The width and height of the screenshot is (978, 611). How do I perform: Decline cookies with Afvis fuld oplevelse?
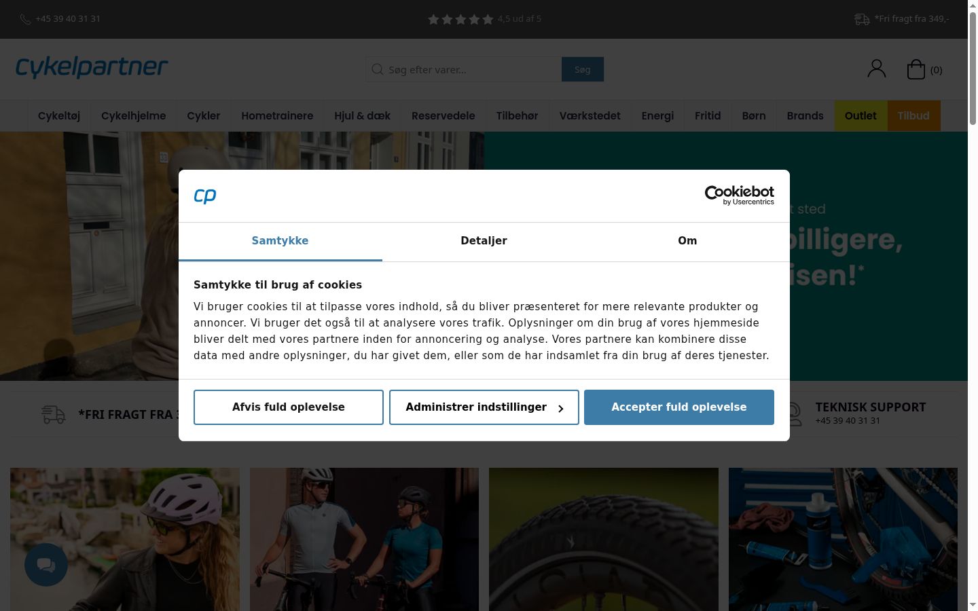coord(289,407)
